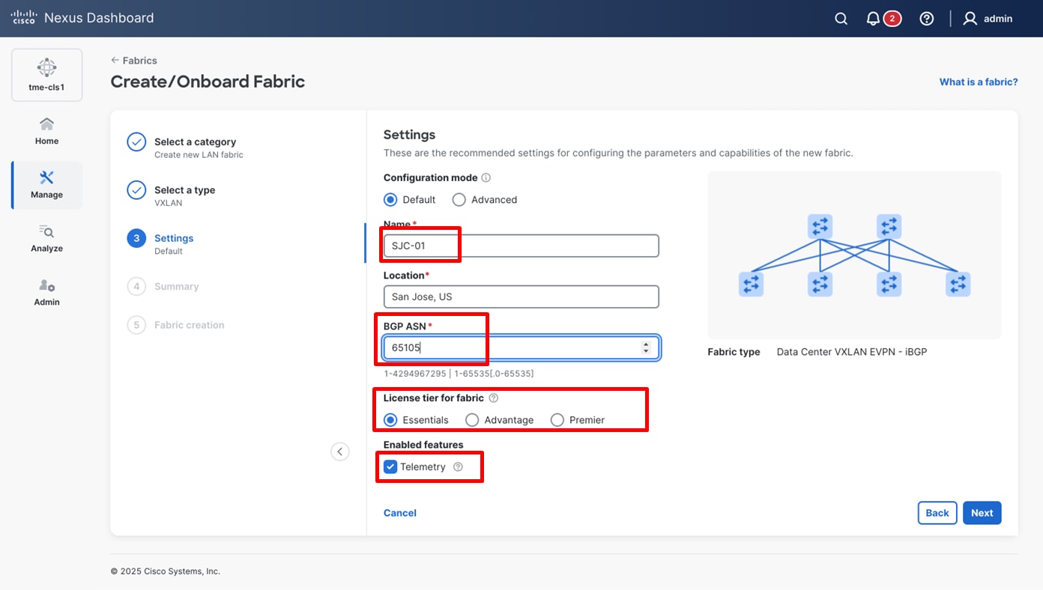
Task: Open the help menu in the header
Action: pos(926,18)
